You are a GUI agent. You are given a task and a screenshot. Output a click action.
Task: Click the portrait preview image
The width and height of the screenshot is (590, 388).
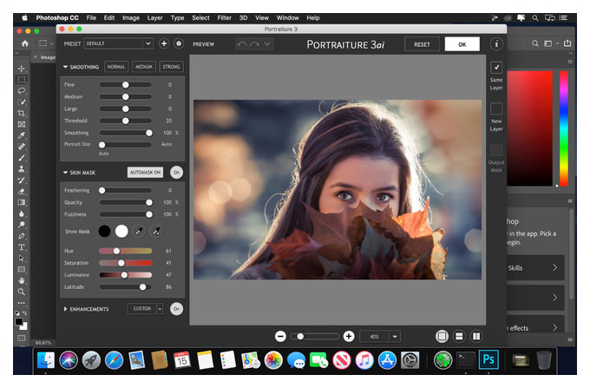click(338, 189)
